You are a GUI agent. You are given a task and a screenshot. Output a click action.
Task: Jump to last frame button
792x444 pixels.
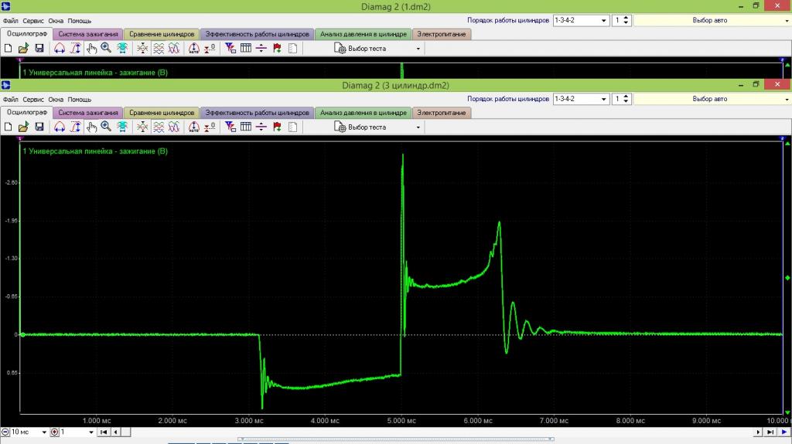coord(770,432)
